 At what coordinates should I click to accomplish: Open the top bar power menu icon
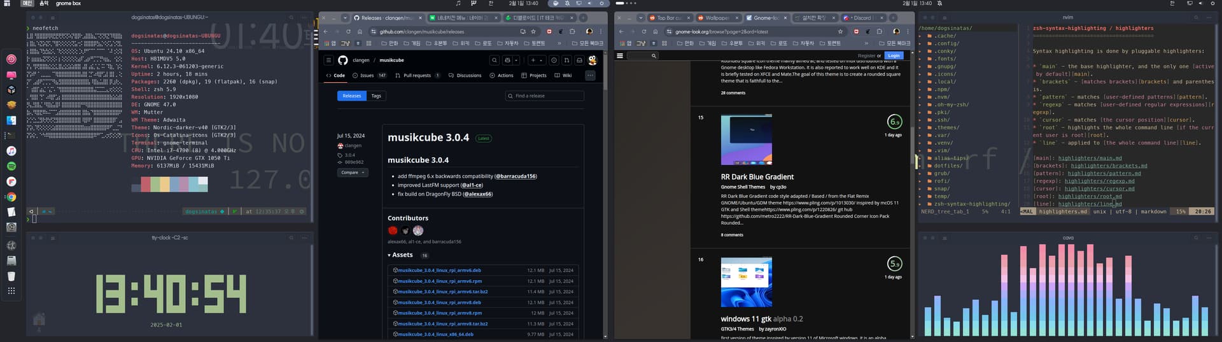1213,3
